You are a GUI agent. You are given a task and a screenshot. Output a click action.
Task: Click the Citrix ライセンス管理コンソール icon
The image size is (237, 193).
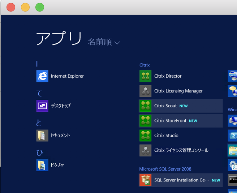point(145,150)
